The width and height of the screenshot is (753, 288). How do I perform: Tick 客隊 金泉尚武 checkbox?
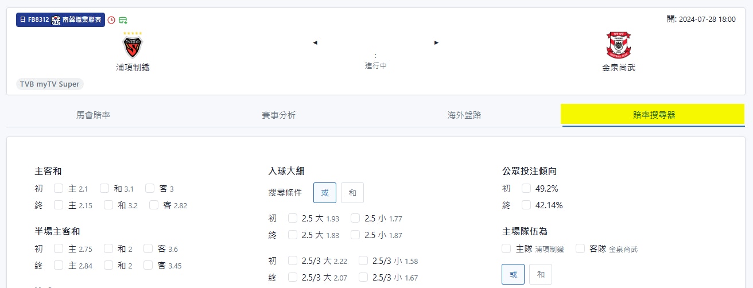click(x=580, y=248)
